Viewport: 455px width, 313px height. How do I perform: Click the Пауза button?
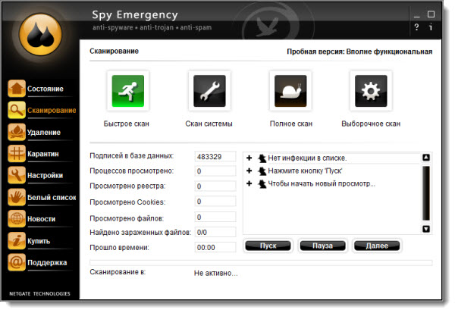pyautogui.click(x=323, y=246)
